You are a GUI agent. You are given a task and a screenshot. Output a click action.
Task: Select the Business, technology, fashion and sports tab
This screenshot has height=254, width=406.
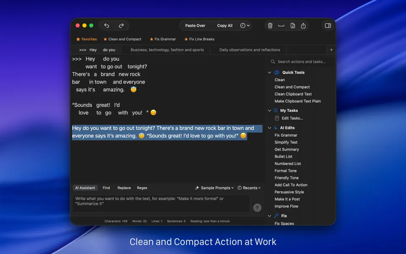[168, 50]
